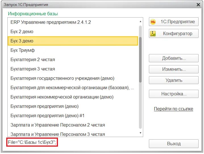Choose Бух Триумф in list
Viewport: 204px width, 154px height.
(73, 50)
